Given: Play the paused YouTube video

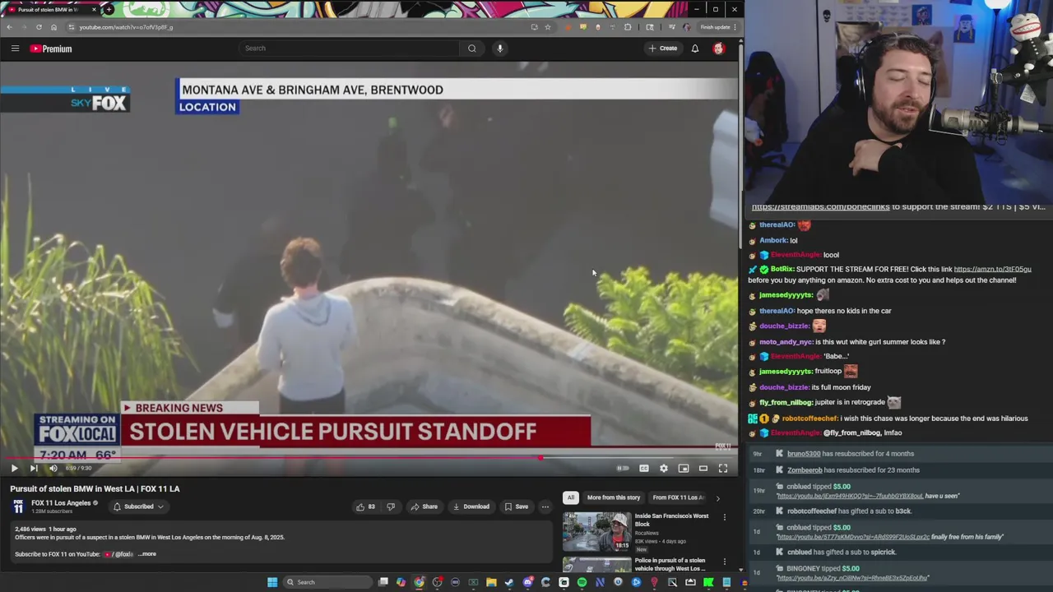Looking at the screenshot, I should point(14,468).
